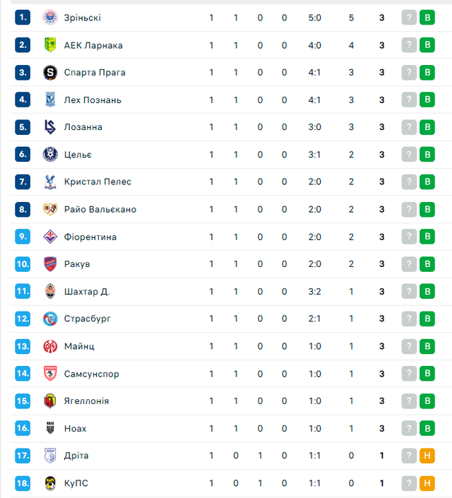Click the orange Н badge for Дріта
The image size is (452, 498).
[x=427, y=456]
